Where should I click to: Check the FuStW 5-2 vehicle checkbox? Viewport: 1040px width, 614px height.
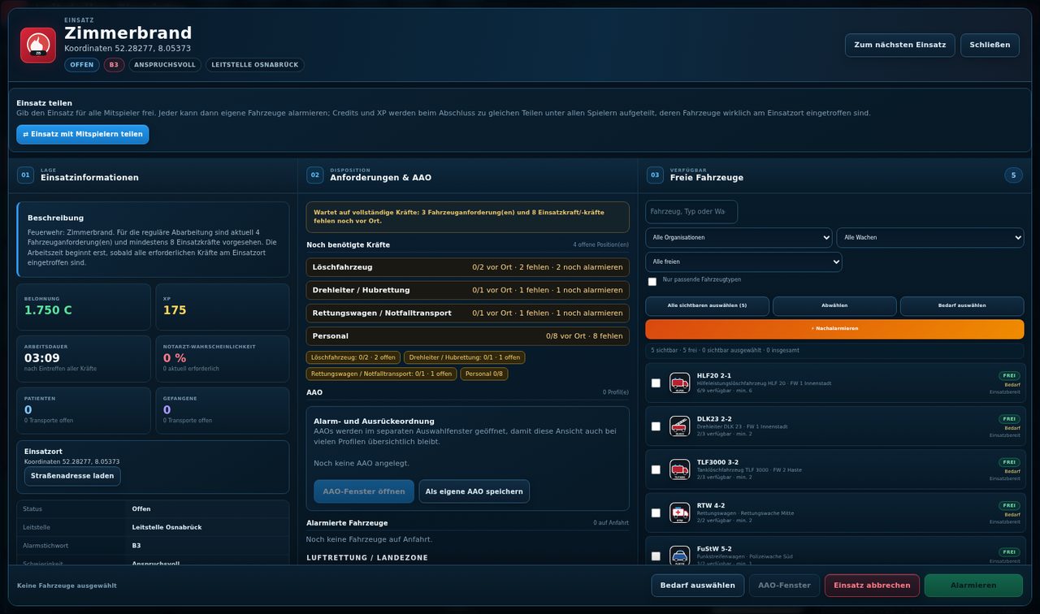tap(656, 556)
